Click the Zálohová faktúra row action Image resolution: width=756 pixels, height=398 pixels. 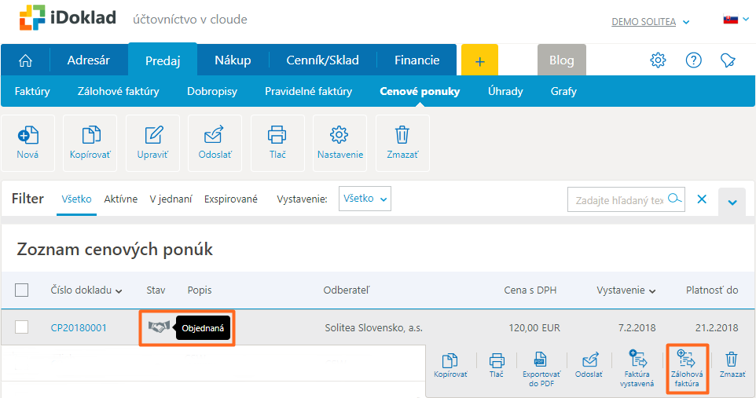[x=687, y=367]
